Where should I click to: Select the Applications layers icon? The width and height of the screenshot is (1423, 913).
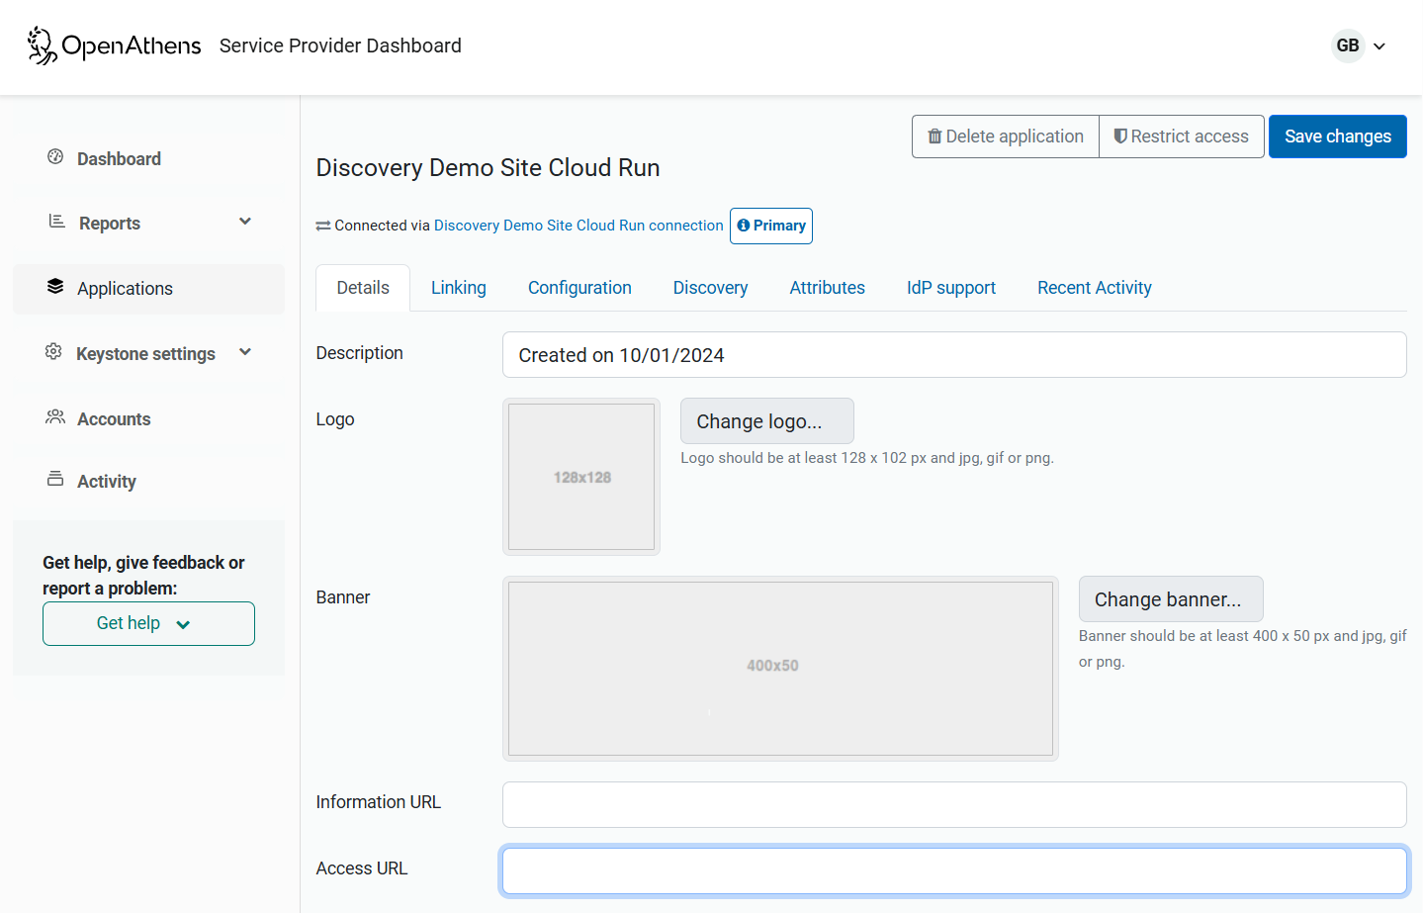(x=55, y=287)
